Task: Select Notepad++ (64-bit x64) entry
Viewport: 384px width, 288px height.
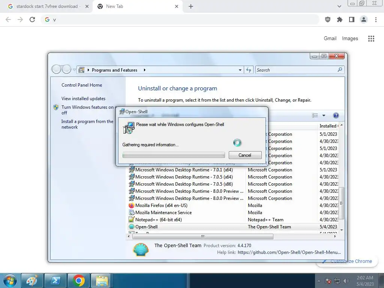Action: click(232, 220)
